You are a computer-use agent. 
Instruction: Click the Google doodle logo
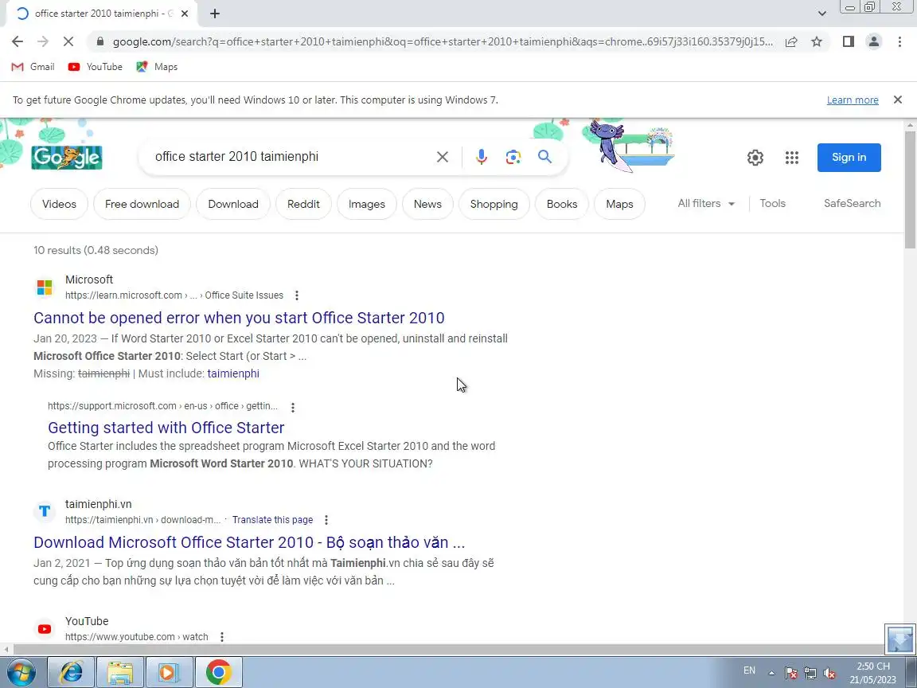pos(67,157)
